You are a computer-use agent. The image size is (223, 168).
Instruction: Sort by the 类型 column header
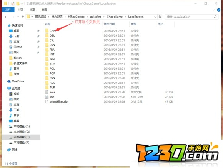coord(133,24)
